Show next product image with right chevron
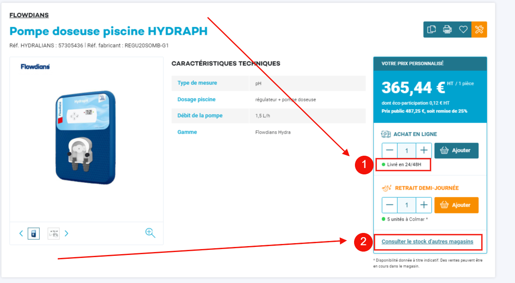Viewport: 515px width, 283px height. [66, 233]
